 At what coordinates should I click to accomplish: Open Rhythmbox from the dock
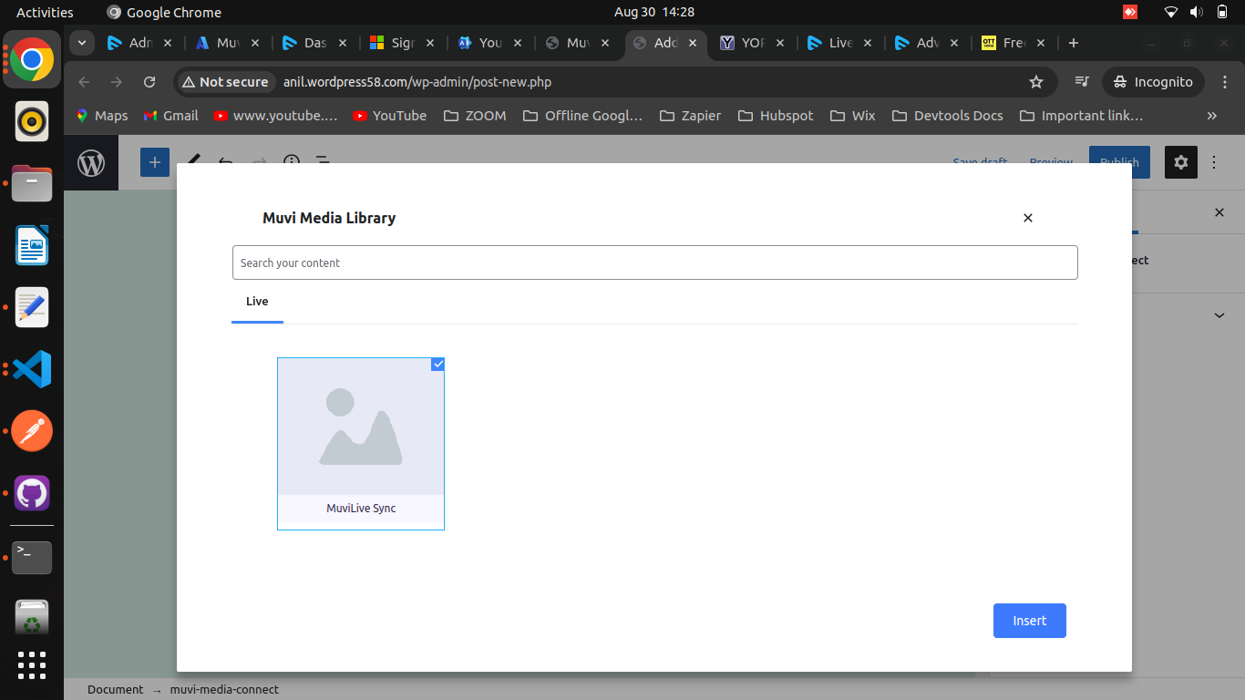click(32, 121)
